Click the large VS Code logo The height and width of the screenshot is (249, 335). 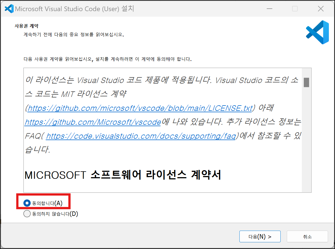click(x=317, y=32)
